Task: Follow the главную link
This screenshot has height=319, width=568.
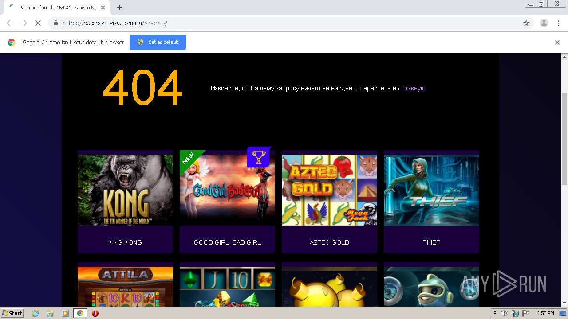Action: [x=414, y=88]
